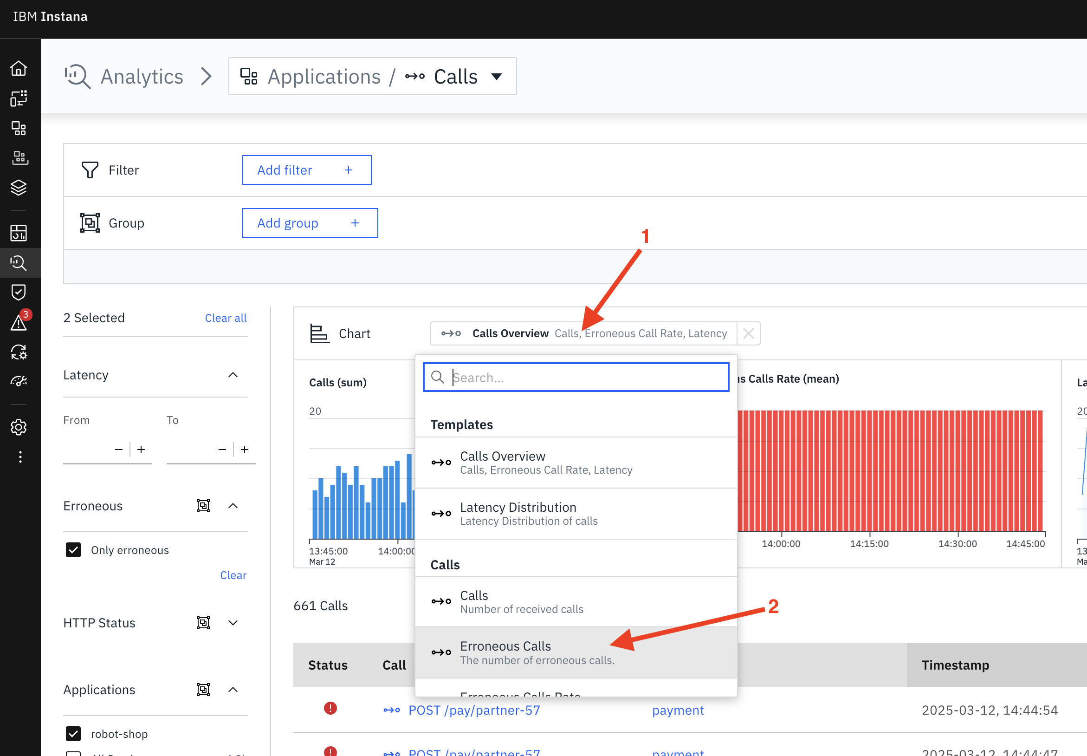The height and width of the screenshot is (756, 1087).
Task: Open the custom dashboards sidebar icon
Action: pos(19,98)
